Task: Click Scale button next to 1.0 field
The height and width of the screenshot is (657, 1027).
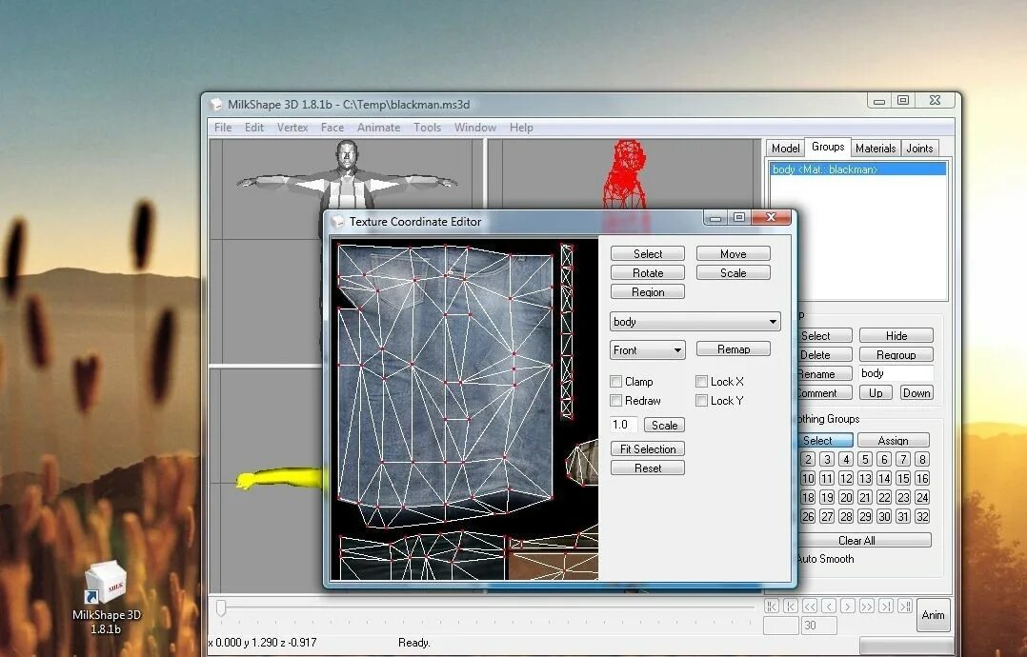Action: click(664, 426)
